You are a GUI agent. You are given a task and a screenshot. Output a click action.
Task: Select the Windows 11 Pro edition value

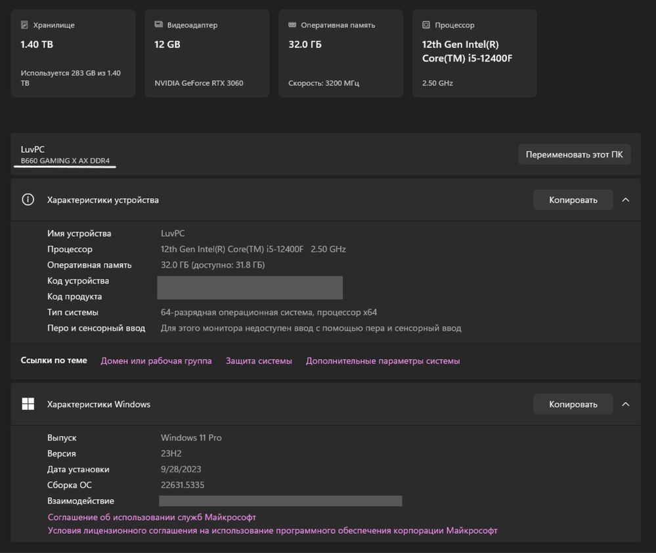(191, 438)
